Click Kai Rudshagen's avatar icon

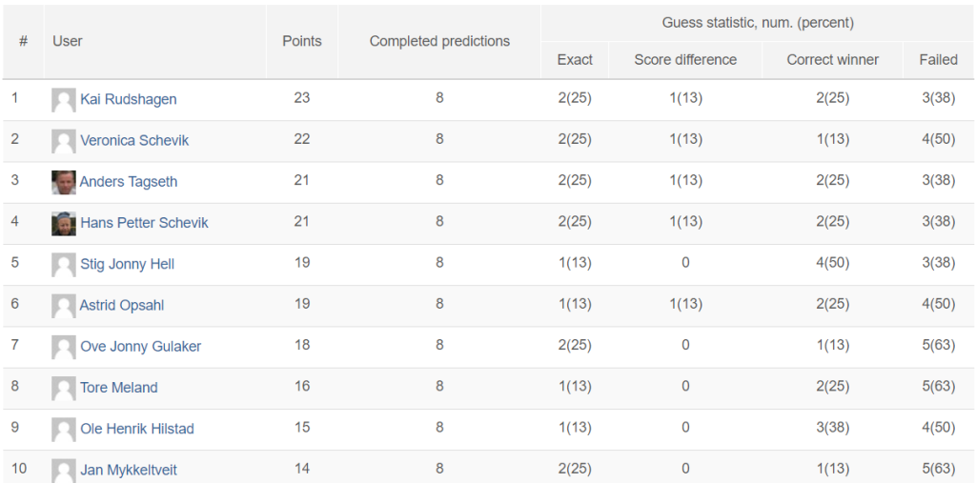[x=64, y=100]
